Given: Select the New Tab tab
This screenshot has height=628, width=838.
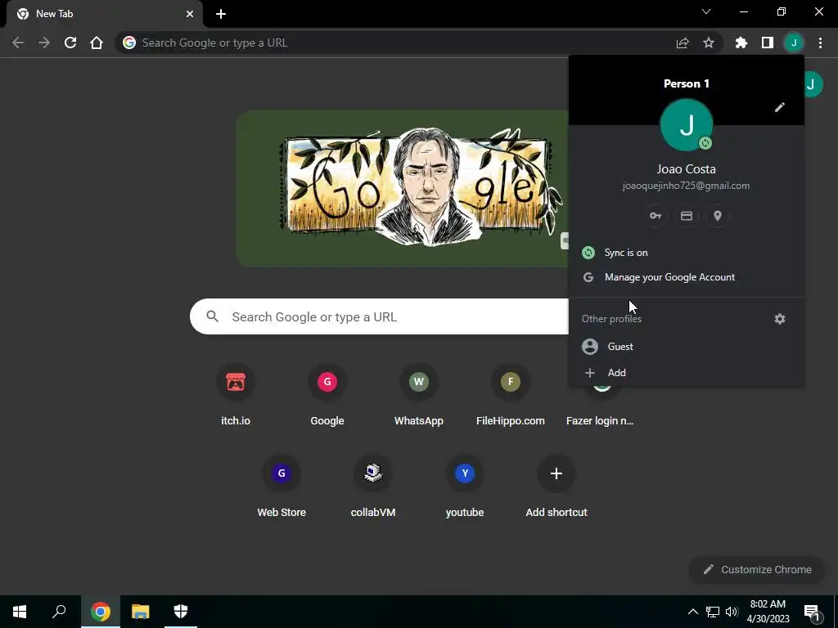Looking at the screenshot, I should point(104,14).
